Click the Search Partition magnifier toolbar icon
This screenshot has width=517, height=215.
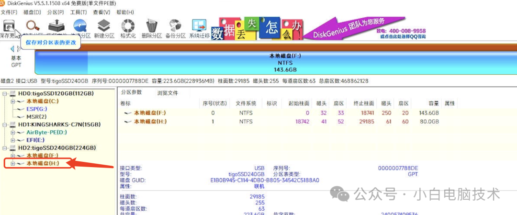[x=33, y=26]
